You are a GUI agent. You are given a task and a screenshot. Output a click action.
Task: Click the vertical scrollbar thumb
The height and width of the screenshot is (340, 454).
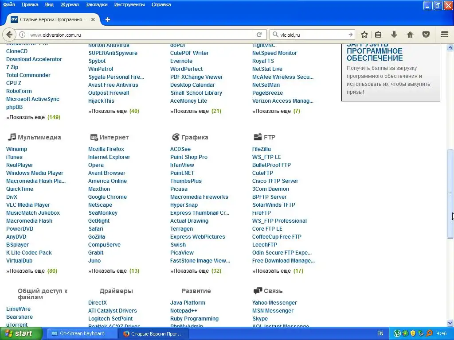(x=450, y=194)
